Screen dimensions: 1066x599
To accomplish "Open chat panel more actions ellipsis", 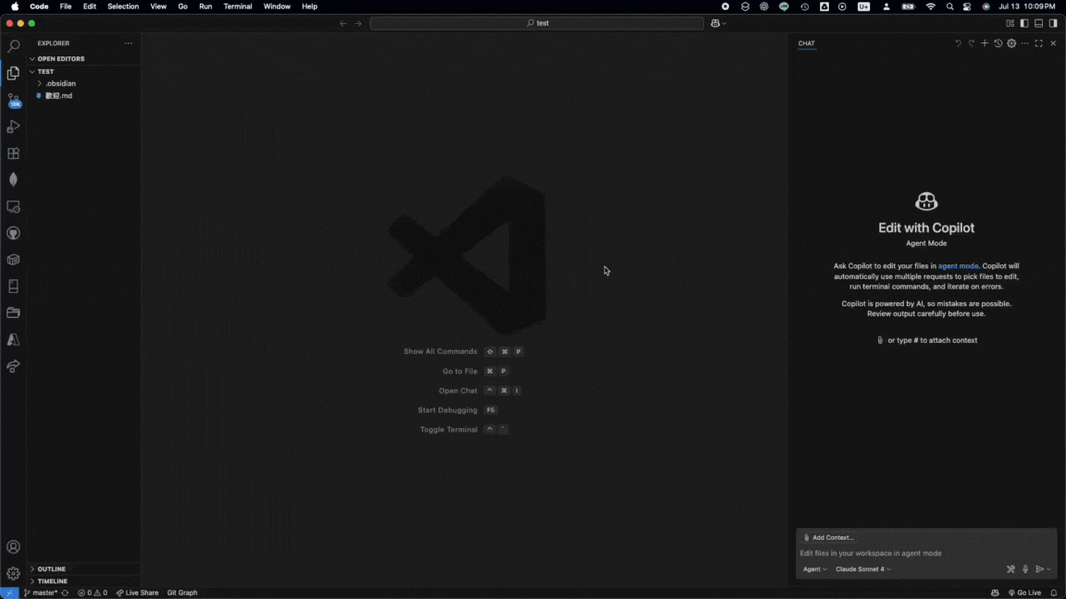I will pos(1024,43).
